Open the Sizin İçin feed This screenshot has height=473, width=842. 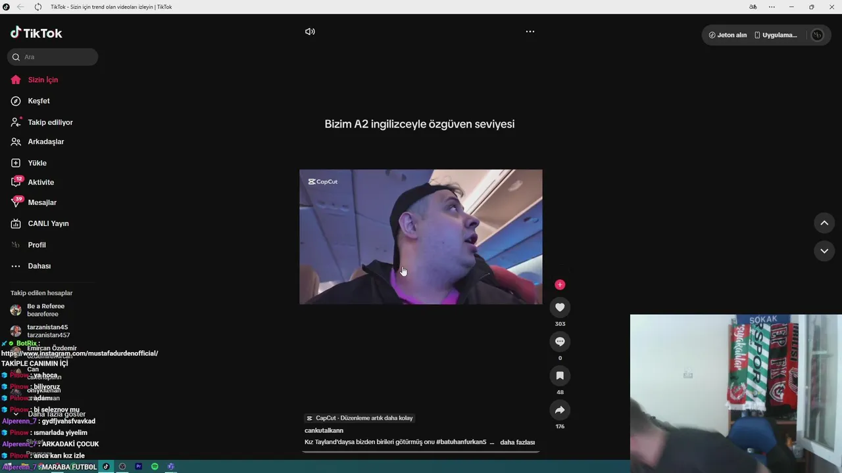(x=43, y=80)
